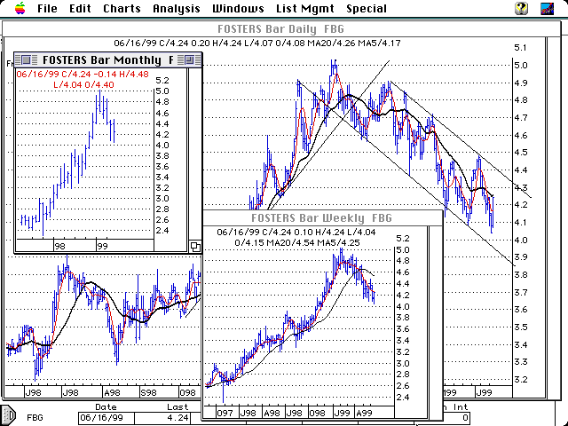568x426 pixels.
Task: Click the Weekly chart line with MA20/4.54
Action: [297, 242]
